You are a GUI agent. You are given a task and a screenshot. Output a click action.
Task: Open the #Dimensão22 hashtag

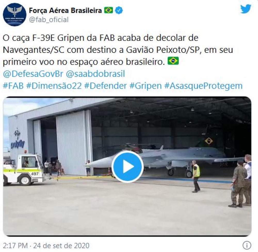tap(54, 86)
